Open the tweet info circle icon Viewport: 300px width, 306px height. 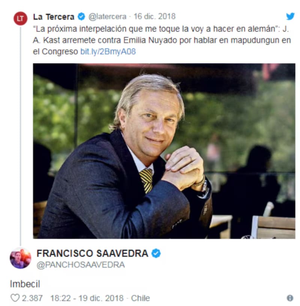coord(290,298)
